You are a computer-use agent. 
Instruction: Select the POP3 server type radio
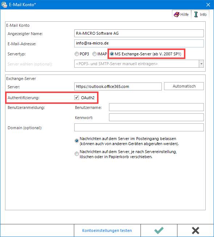(x=77, y=54)
